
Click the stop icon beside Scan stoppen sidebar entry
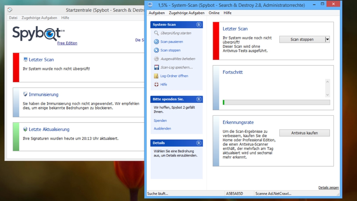(156, 50)
